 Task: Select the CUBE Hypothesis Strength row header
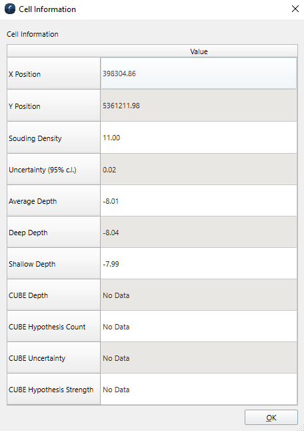tap(54, 389)
